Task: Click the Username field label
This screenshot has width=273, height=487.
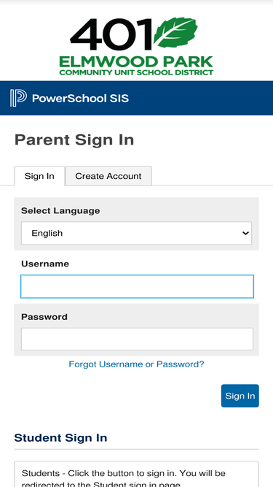Action: tap(45, 264)
